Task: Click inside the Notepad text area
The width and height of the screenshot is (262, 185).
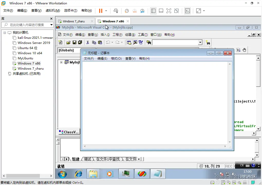Action: pos(155,103)
